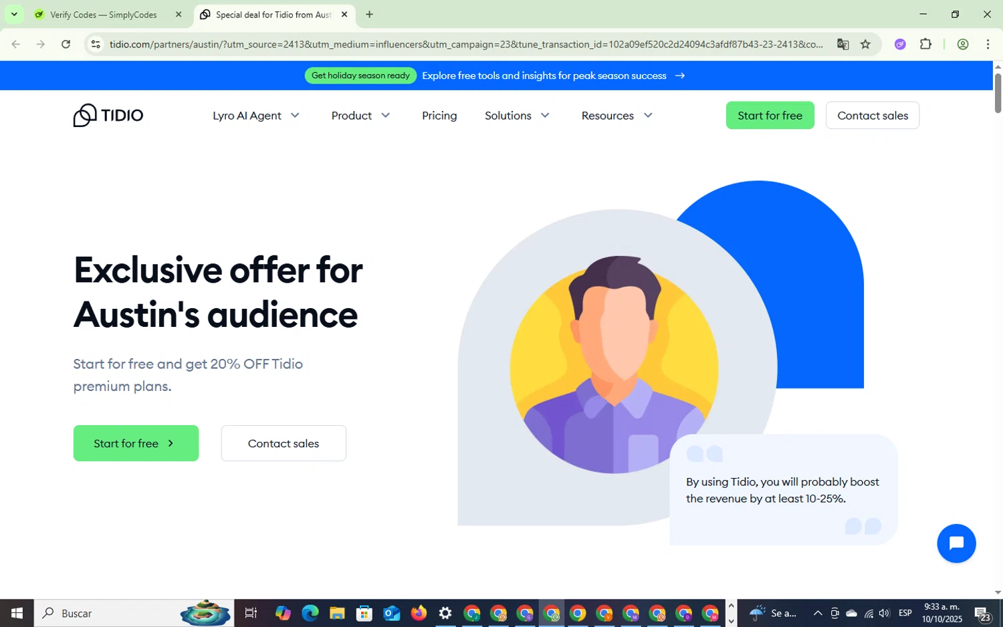Open Explore free tools and insights link

coord(544,76)
